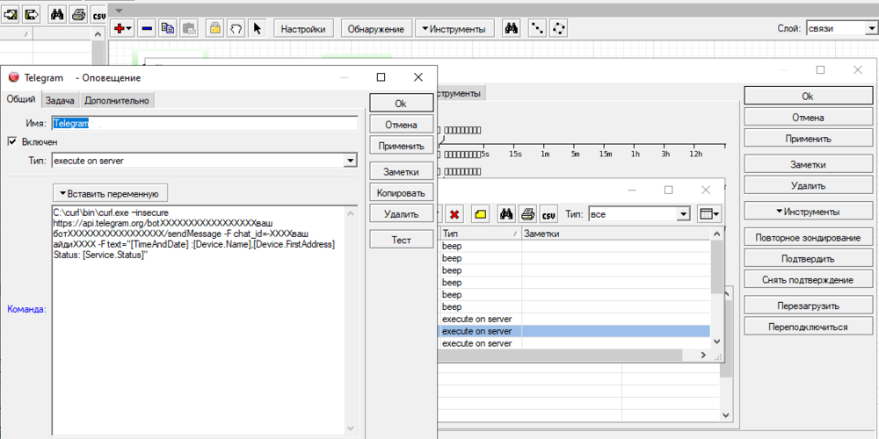Screen dimensions: 879x439
Task: Click the Имя input field containing Telegram
Action: click(x=204, y=124)
